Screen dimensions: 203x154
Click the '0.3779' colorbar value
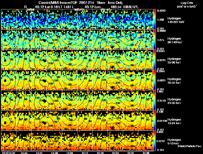pyautogui.click(x=161, y=101)
